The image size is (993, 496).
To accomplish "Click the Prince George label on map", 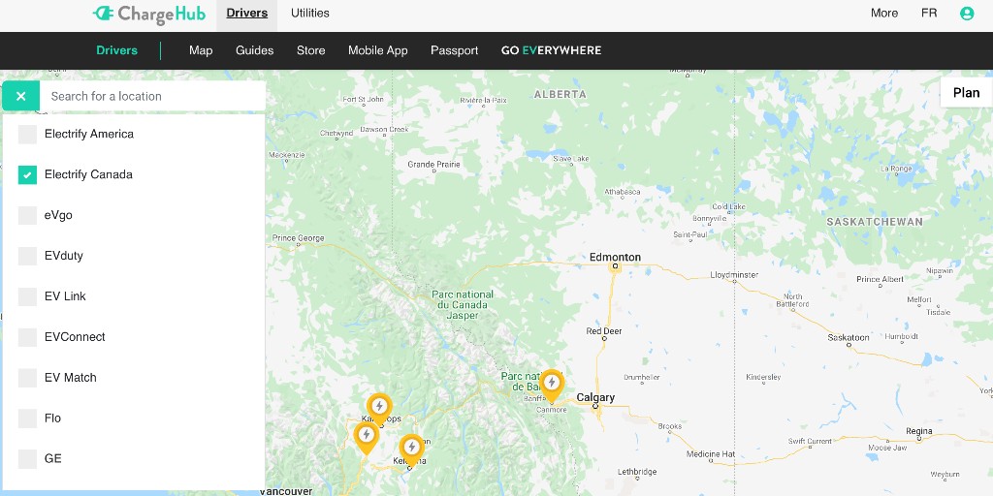I will tap(299, 238).
